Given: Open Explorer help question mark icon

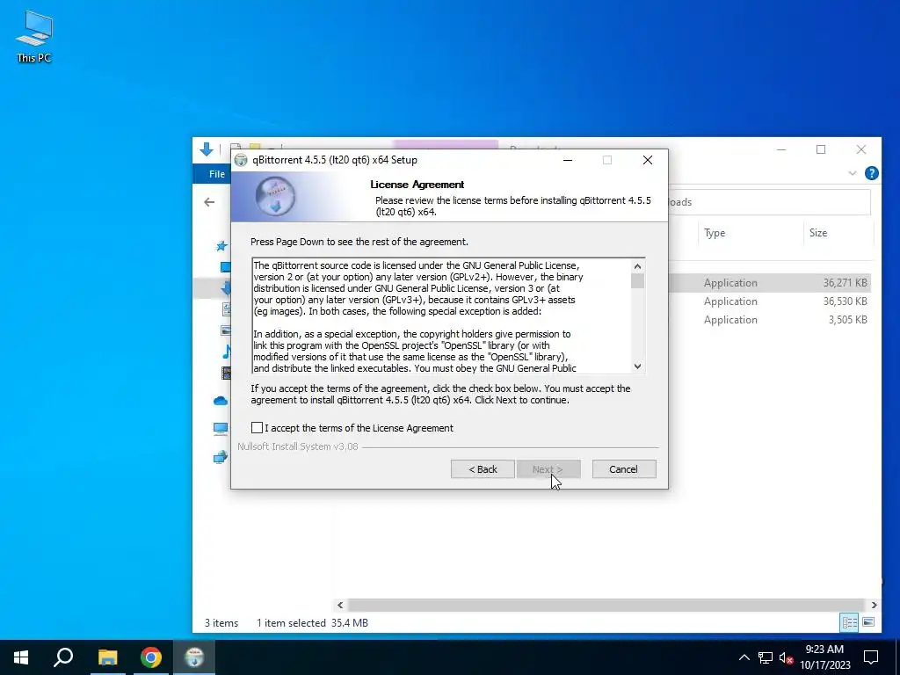Looking at the screenshot, I should [x=871, y=173].
